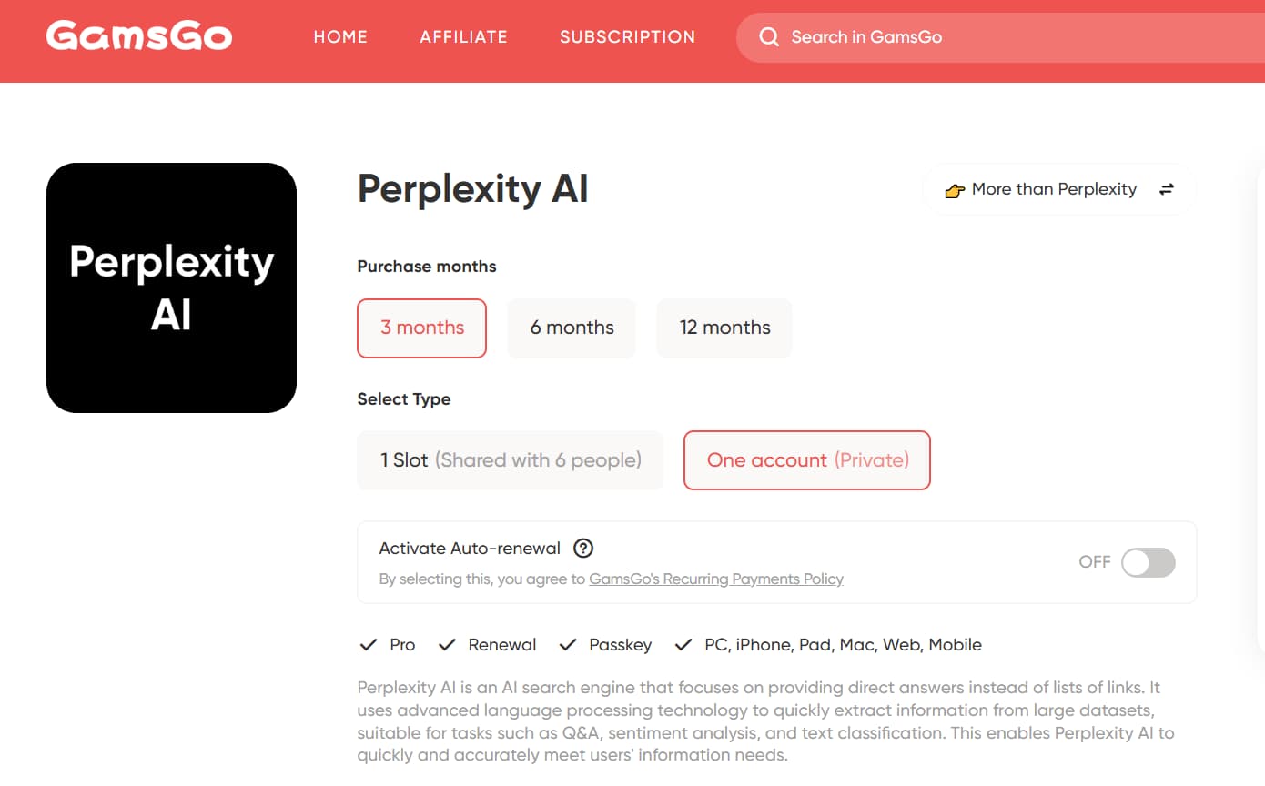Select the 3 months purchase option
1265x786 pixels.
[x=421, y=327]
